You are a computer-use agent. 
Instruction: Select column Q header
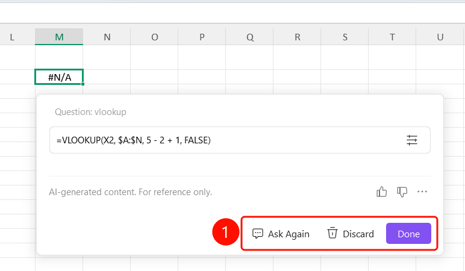coord(250,37)
